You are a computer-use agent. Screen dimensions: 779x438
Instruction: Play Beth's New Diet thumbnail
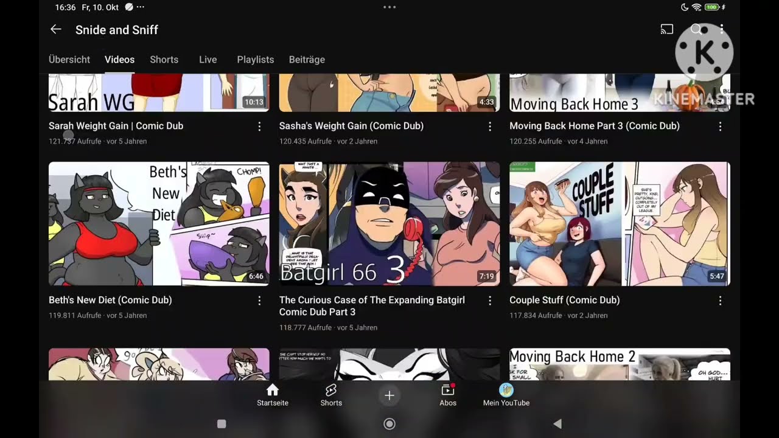pyautogui.click(x=159, y=224)
